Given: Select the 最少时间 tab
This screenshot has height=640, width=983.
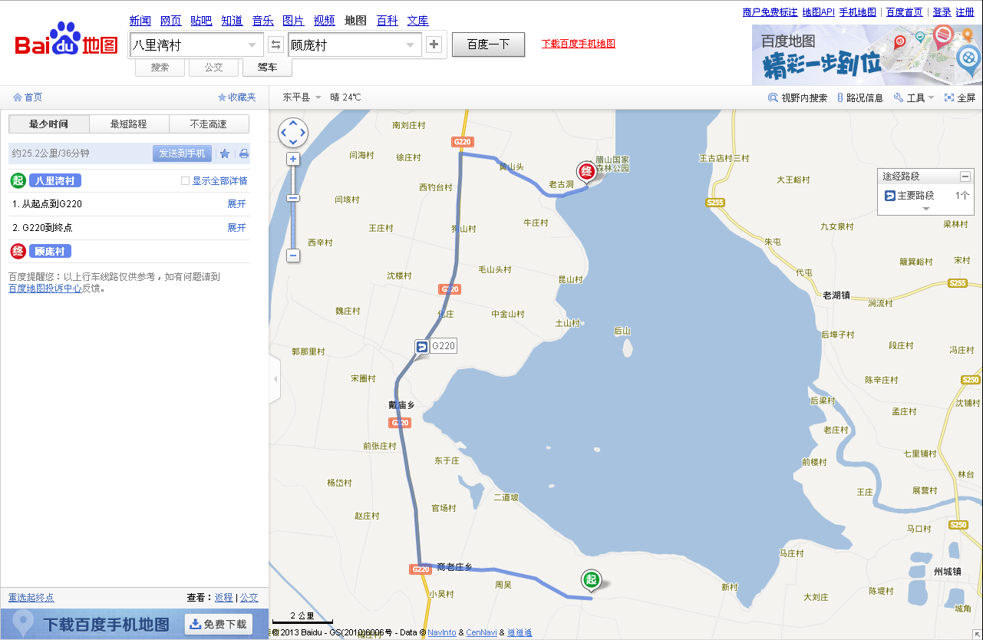Looking at the screenshot, I should tap(49, 124).
